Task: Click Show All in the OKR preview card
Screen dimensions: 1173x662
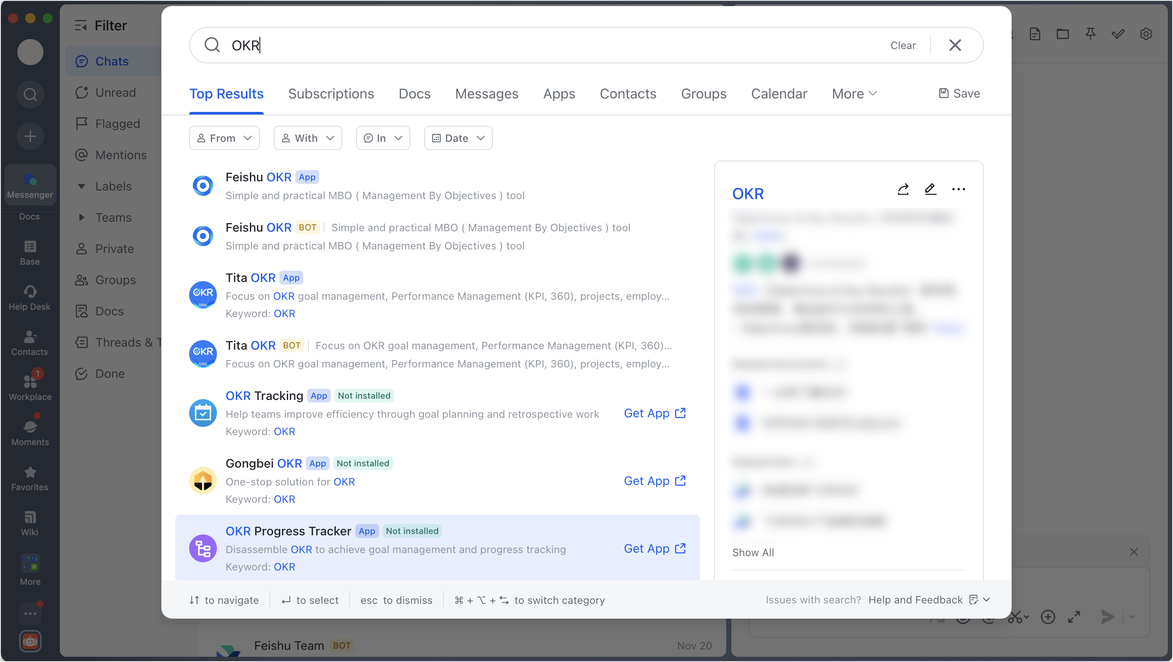Action: pyautogui.click(x=753, y=552)
